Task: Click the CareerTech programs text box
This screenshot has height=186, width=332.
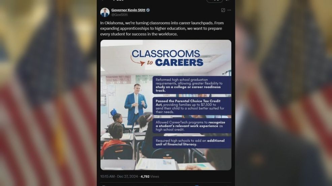Action: (x=192, y=126)
